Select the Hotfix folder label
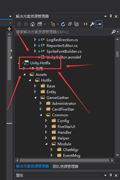120x180 pixels. pyautogui.click(x=46, y=80)
